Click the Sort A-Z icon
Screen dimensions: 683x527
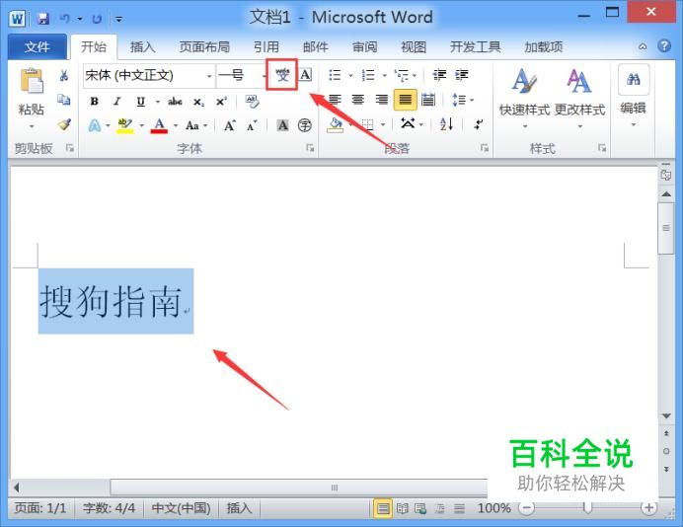[446, 124]
